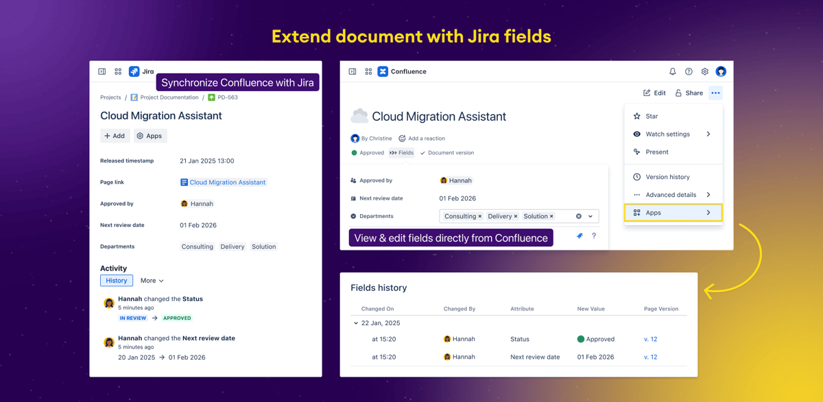
Task: Click Hannah's avatar next to Approved by
Action: [444, 180]
